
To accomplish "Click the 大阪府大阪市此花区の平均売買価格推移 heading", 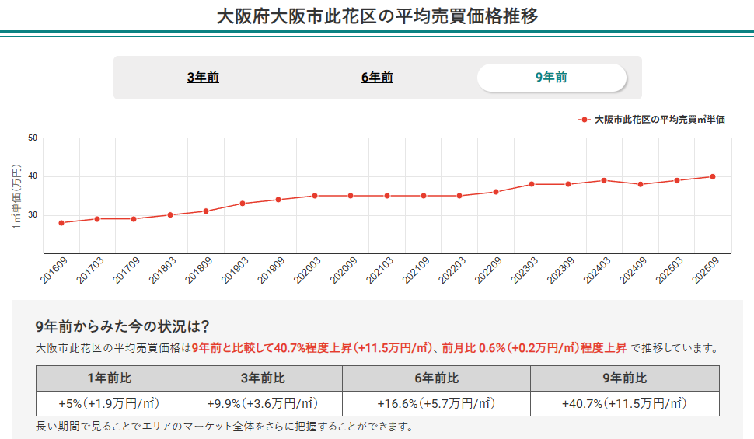I will (377, 16).
